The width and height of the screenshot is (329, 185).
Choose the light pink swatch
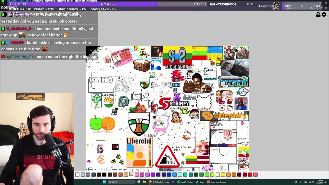[137, 175]
